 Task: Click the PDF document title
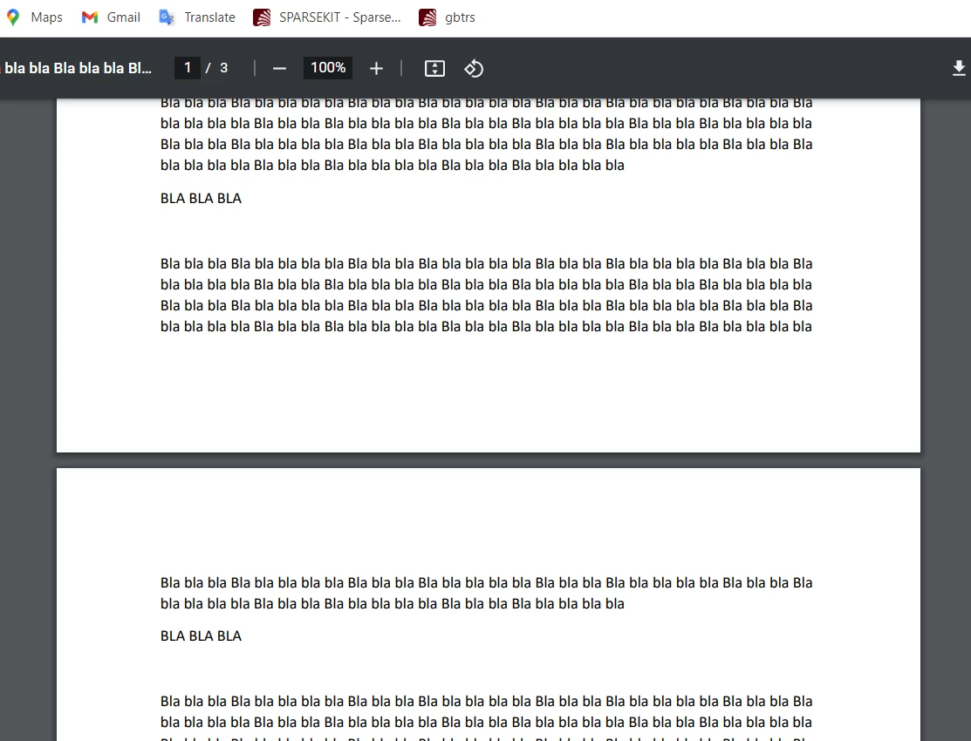click(x=78, y=68)
